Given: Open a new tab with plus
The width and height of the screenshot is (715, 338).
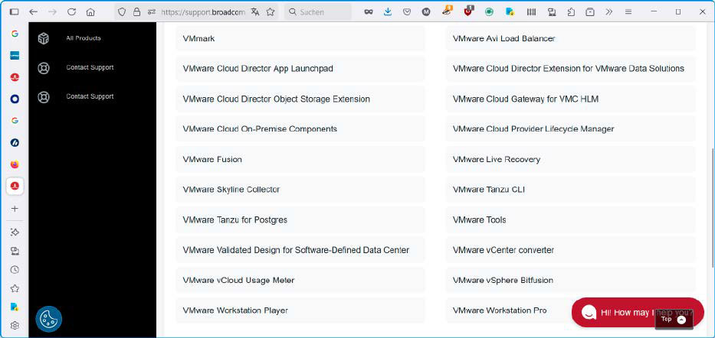Looking at the screenshot, I should click(15, 208).
